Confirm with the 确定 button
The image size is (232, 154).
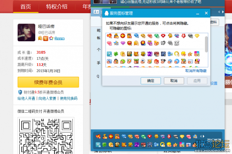coord(151,81)
